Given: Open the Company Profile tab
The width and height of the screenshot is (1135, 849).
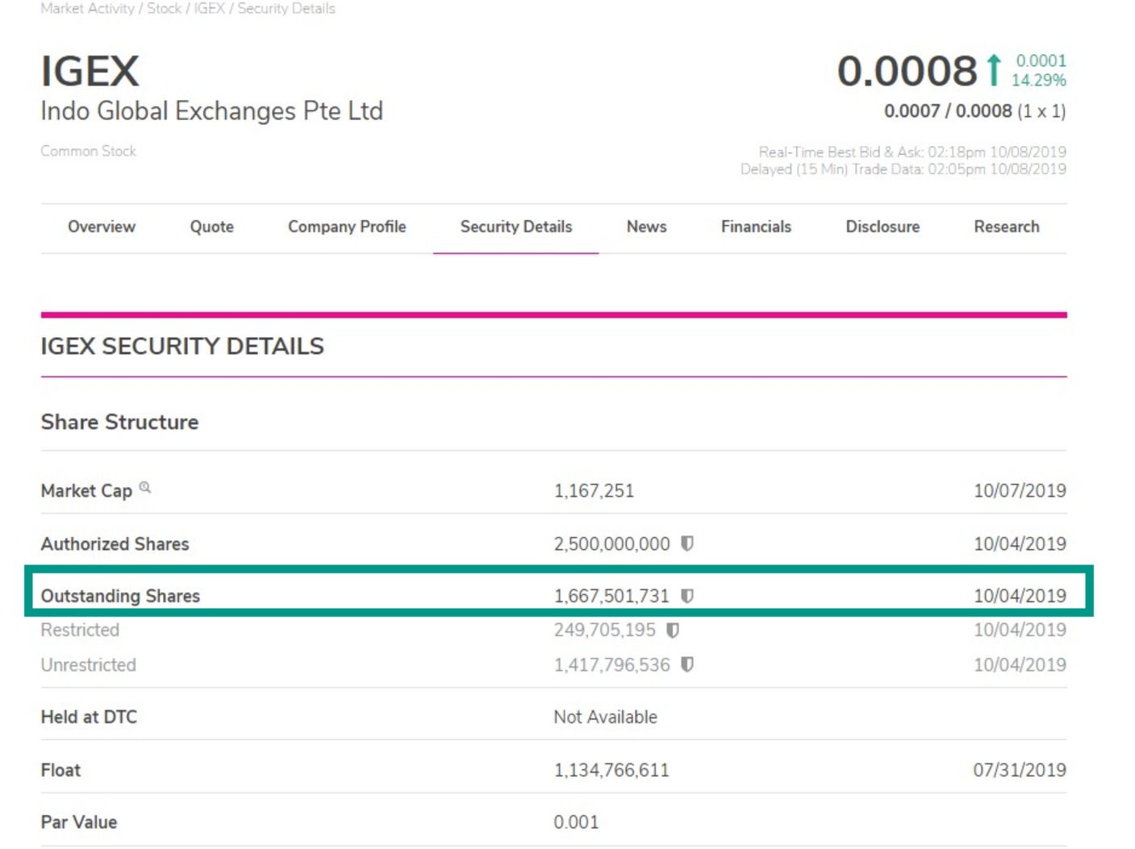Looking at the screenshot, I should point(347,227).
